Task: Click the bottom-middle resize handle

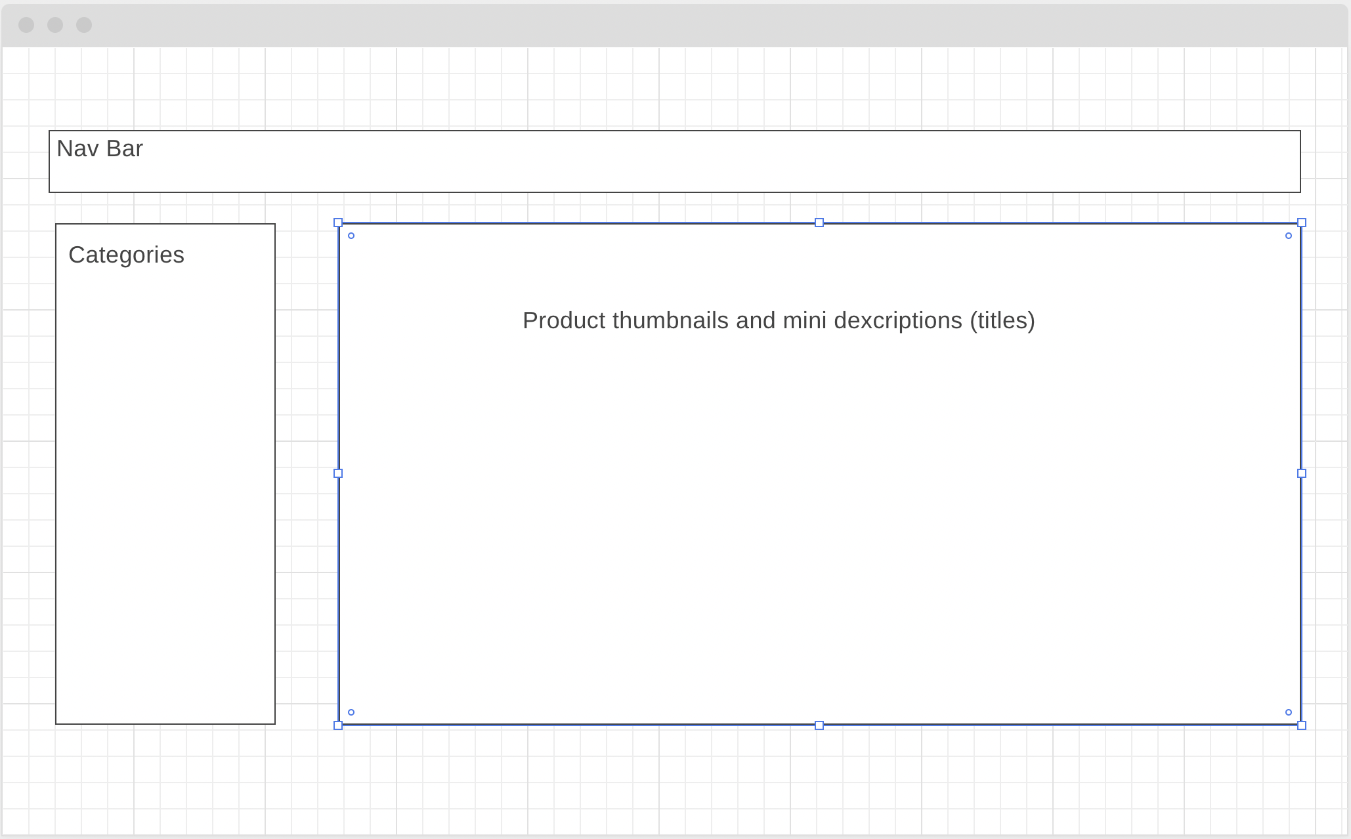Action: (819, 725)
